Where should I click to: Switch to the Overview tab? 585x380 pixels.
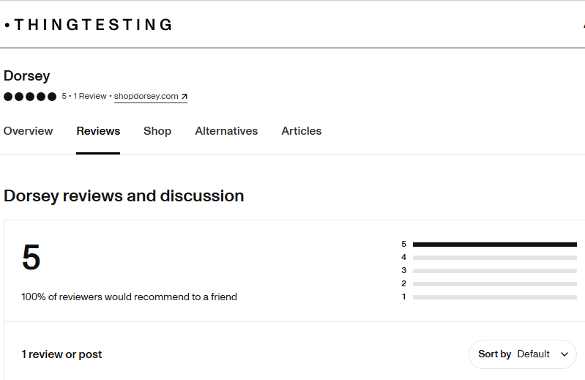[28, 131]
